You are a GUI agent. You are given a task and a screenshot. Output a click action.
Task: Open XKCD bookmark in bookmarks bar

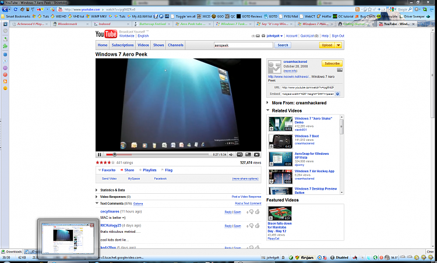click(203, 16)
